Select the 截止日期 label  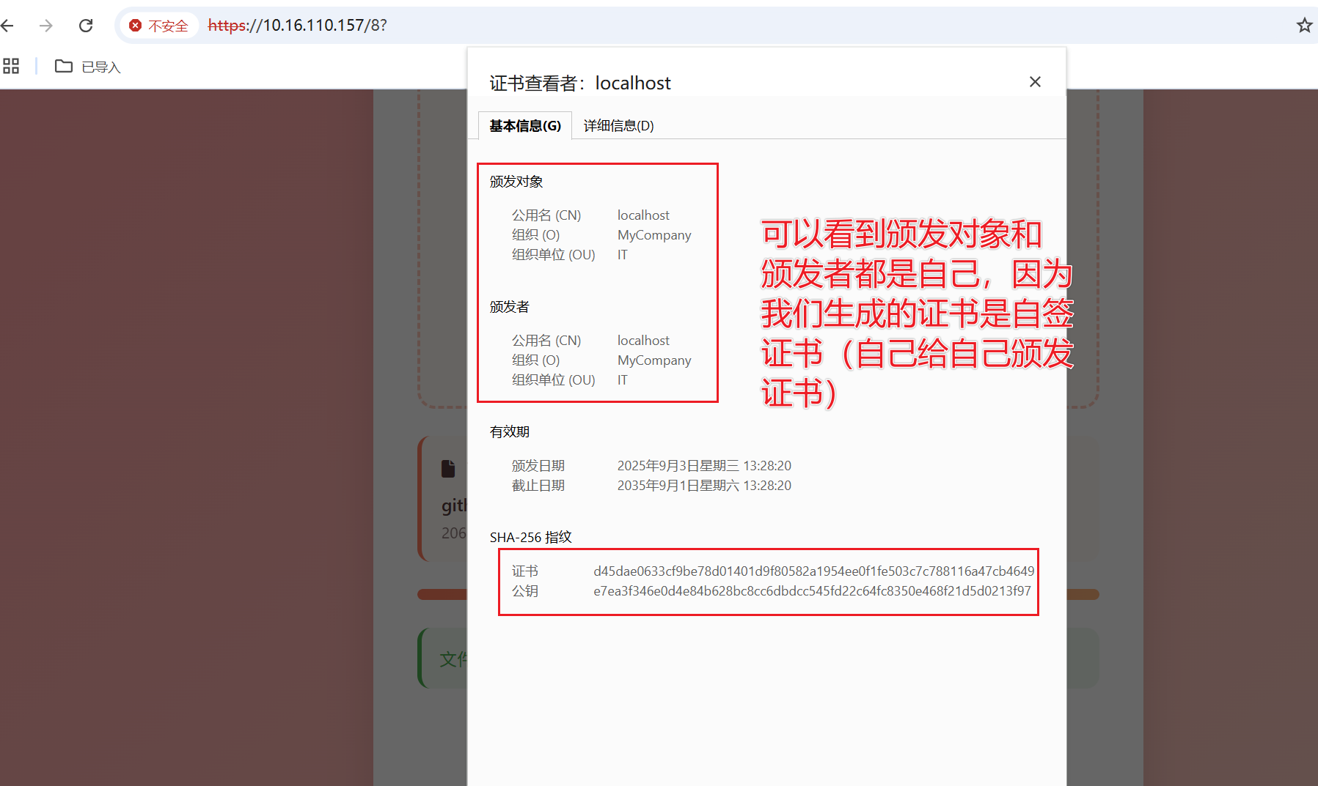538,486
